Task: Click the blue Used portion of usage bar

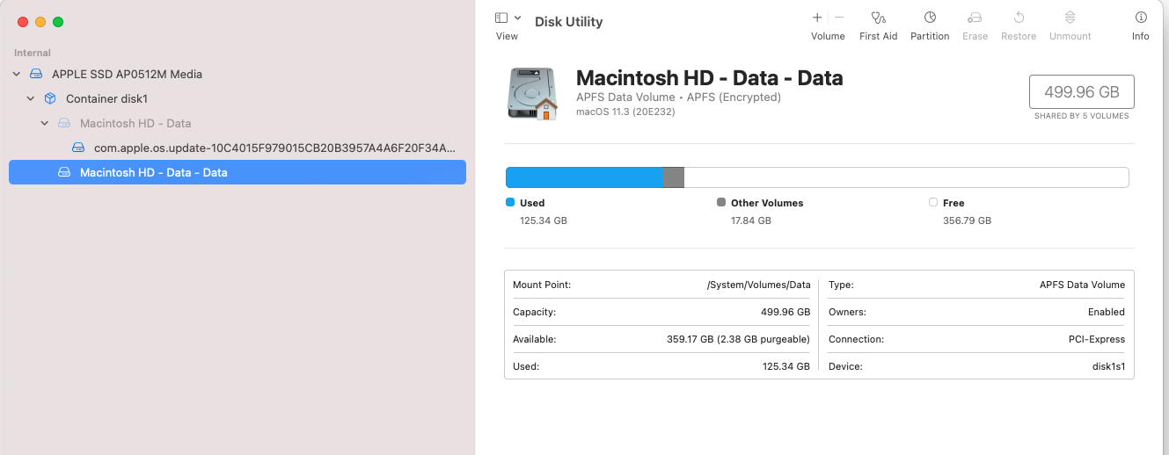Action: [584, 177]
